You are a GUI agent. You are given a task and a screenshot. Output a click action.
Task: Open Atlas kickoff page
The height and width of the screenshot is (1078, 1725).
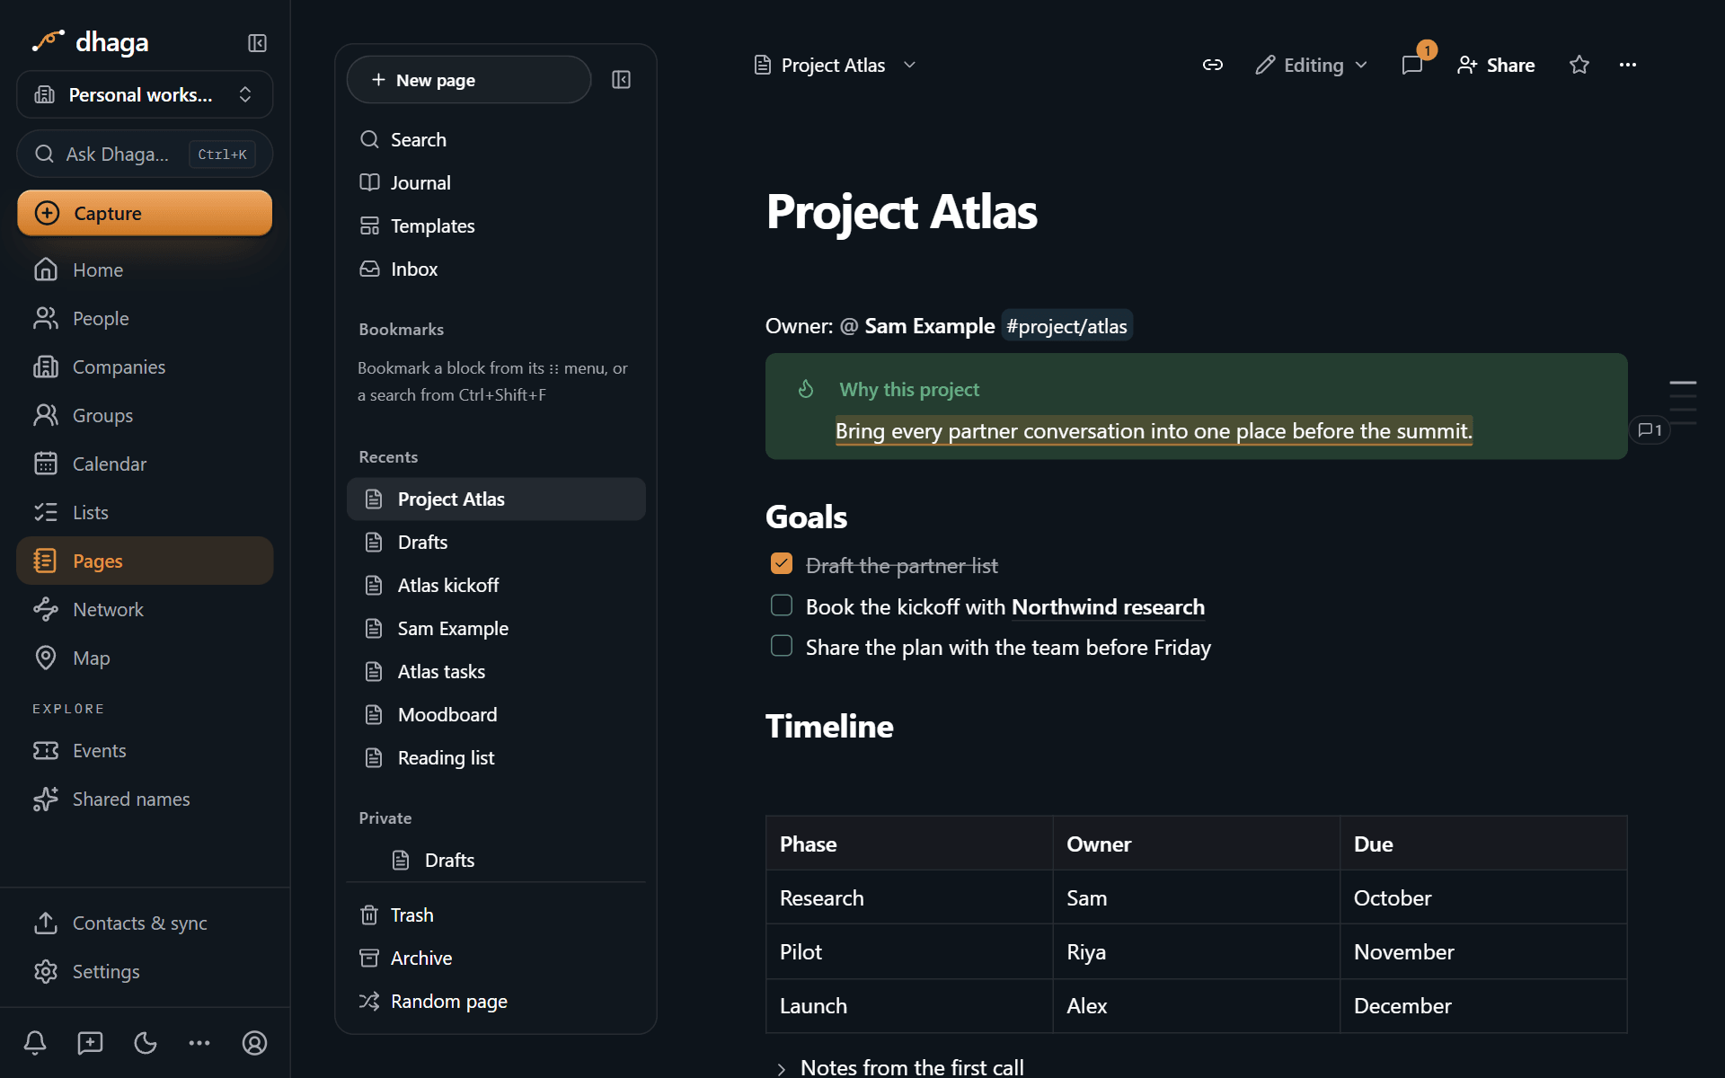click(x=496, y=585)
